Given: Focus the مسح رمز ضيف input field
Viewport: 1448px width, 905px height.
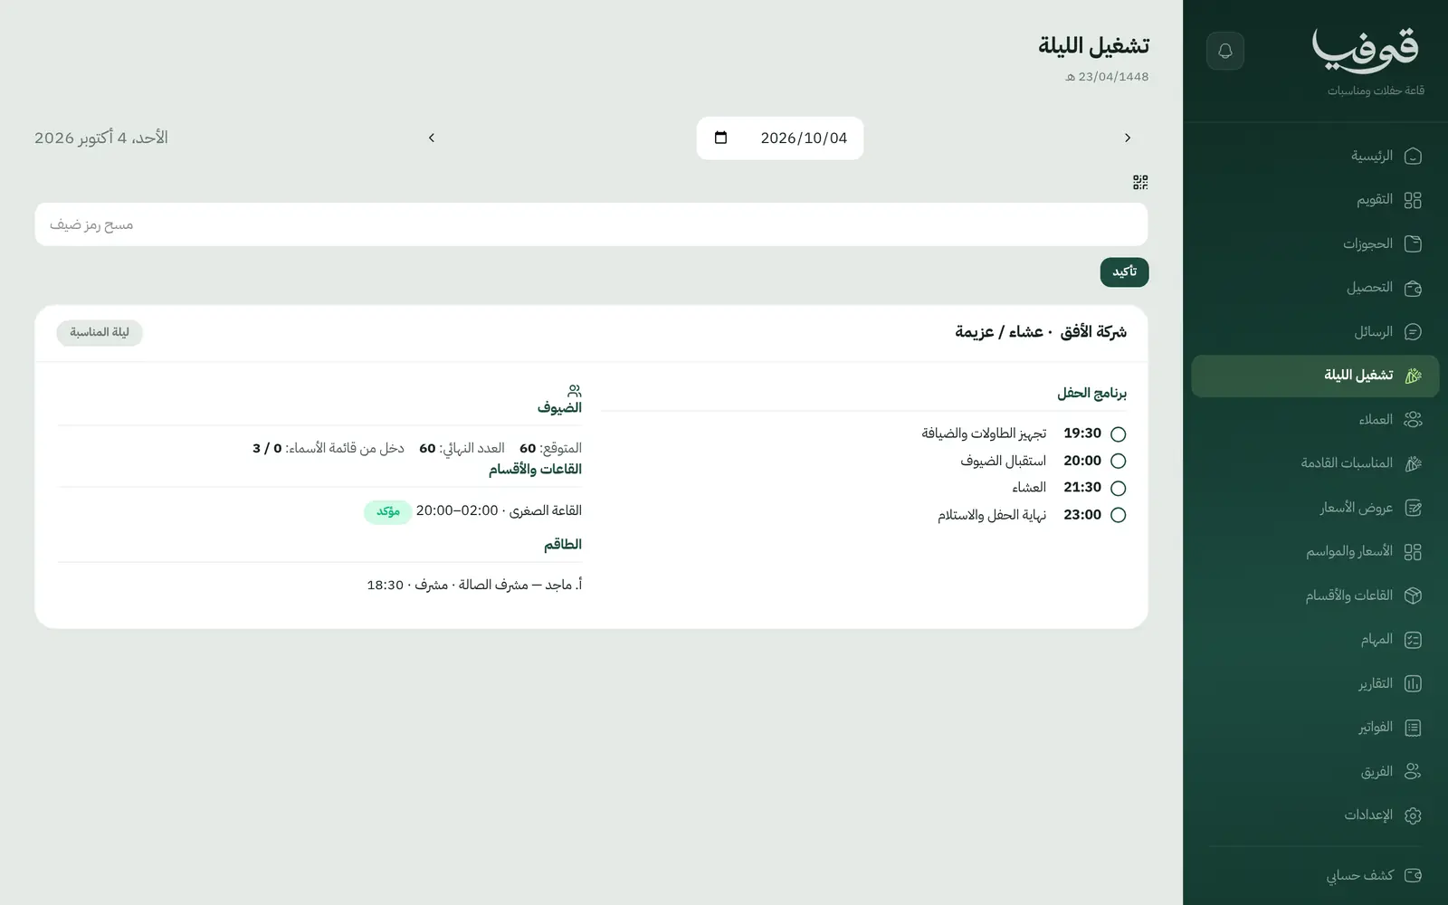Looking at the screenshot, I should [591, 224].
